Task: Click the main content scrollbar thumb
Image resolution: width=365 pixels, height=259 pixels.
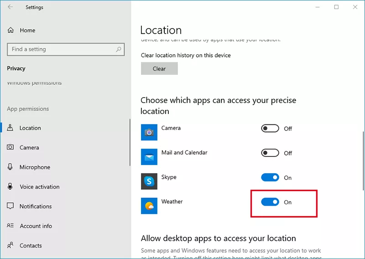Action: coord(364,161)
